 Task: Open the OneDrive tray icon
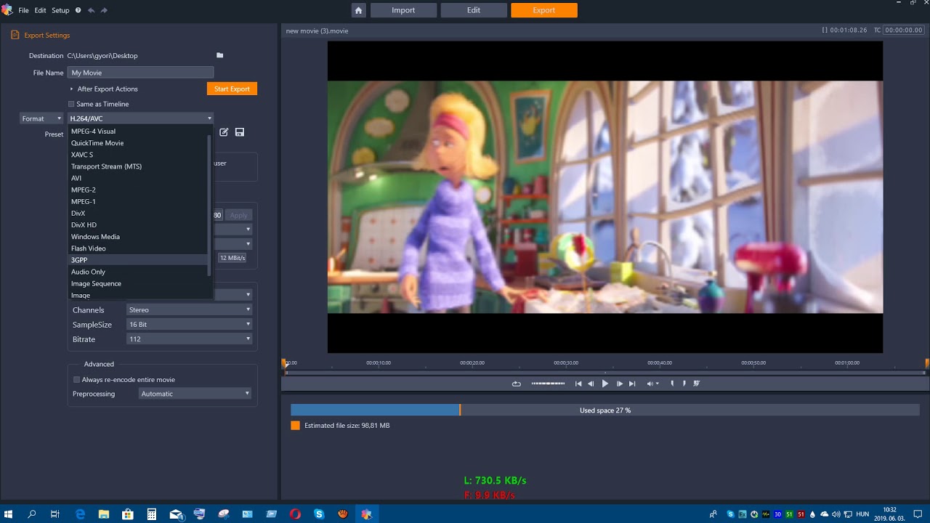tap(824, 514)
